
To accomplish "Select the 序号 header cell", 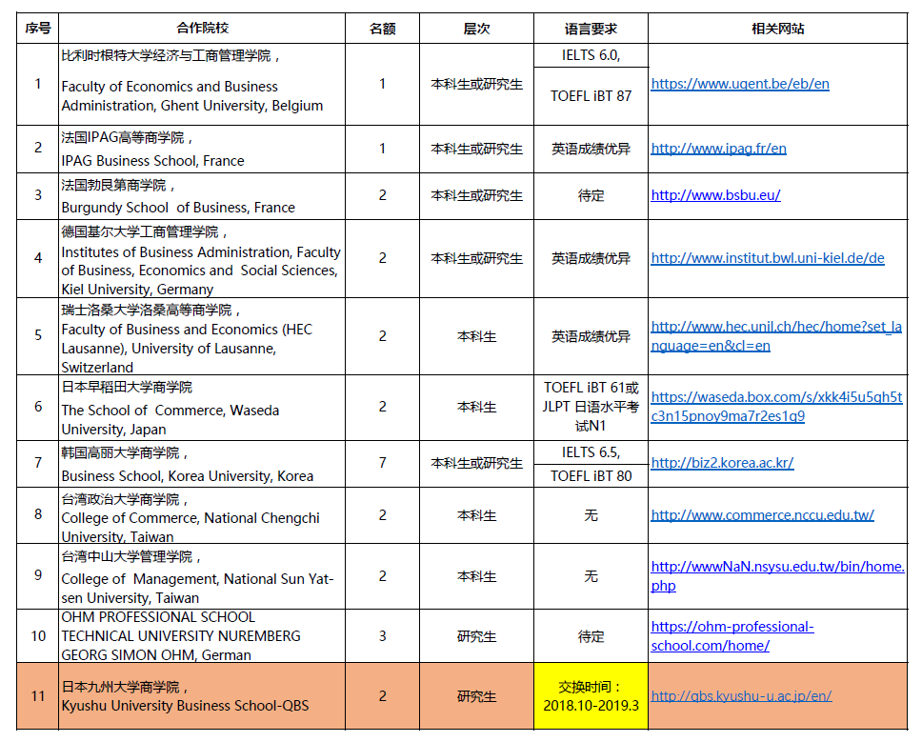I will [x=38, y=29].
